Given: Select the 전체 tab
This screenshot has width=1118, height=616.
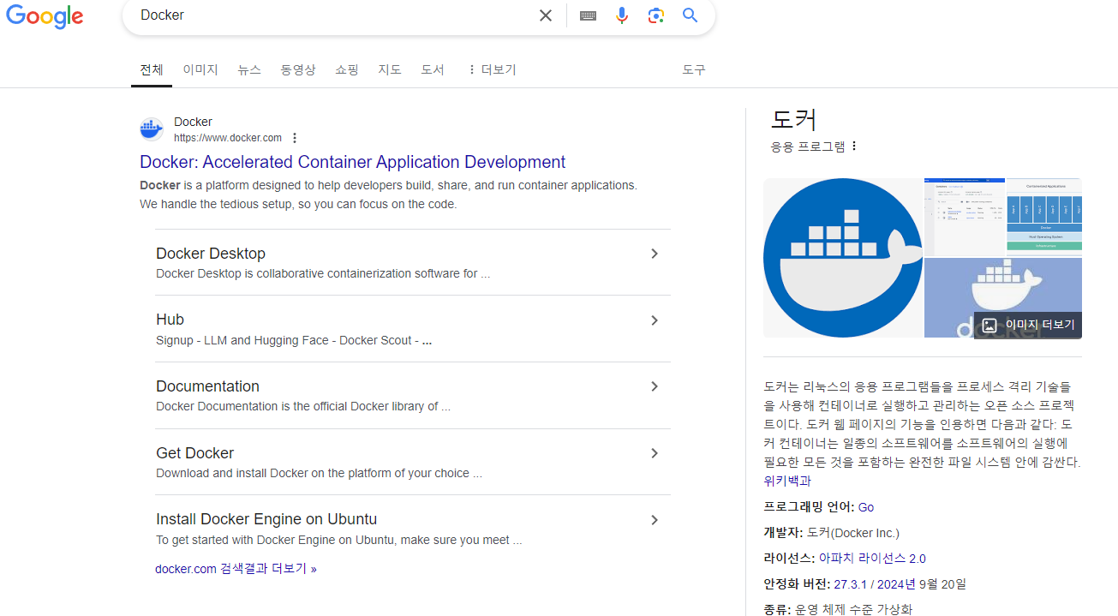Looking at the screenshot, I should click(x=152, y=69).
